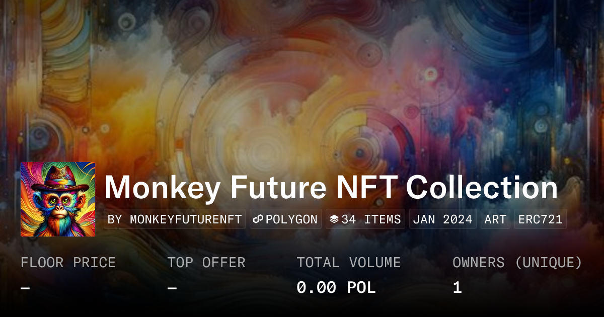Click the stacked layers items icon

click(334, 219)
